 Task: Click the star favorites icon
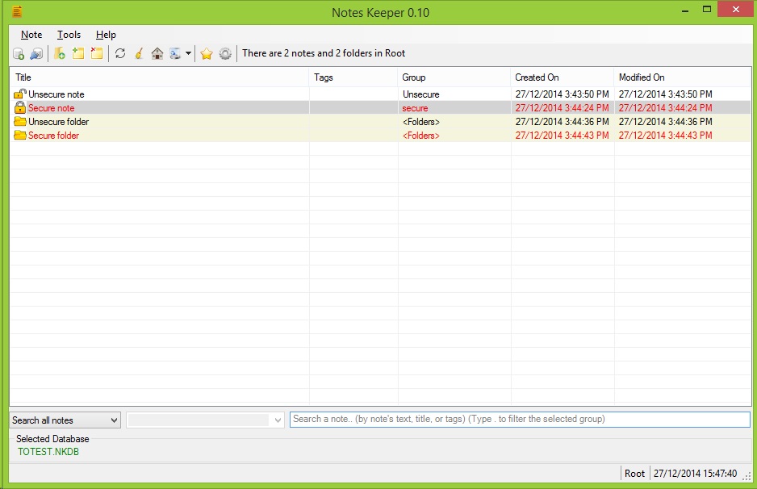[x=207, y=54]
